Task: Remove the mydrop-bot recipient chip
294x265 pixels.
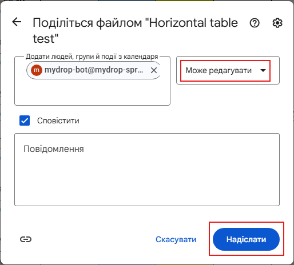Action: pyautogui.click(x=154, y=70)
